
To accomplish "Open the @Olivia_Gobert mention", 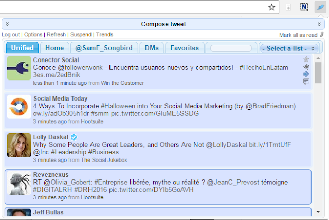I will point(68,182).
